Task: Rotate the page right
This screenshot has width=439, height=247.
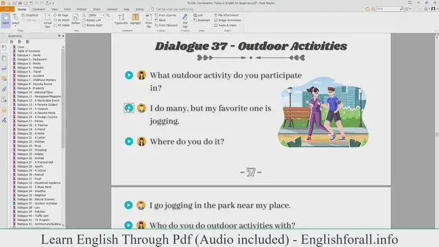Action: (x=93, y=25)
